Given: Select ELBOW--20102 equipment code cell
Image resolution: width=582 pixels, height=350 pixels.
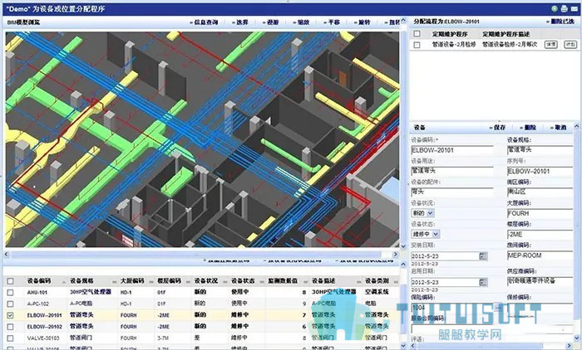Looking at the screenshot, I should point(44,327).
